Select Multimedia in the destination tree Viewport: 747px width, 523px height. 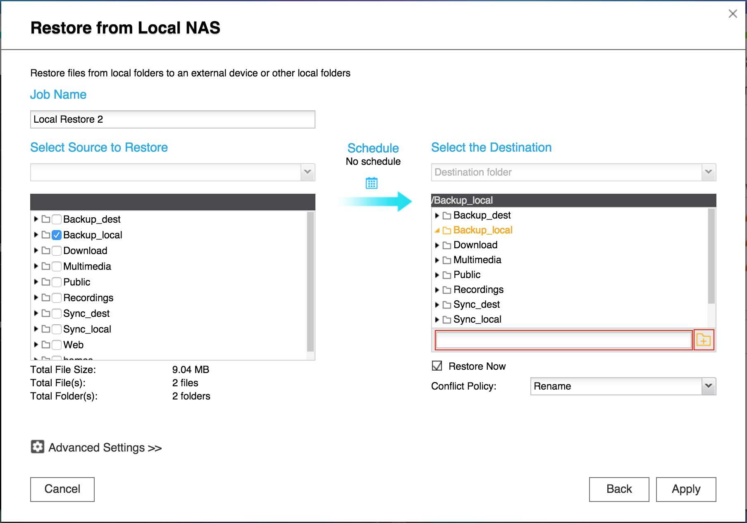pyautogui.click(x=477, y=260)
